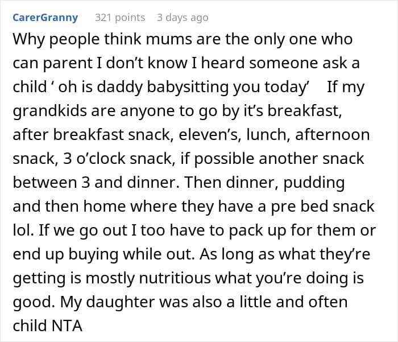398x342 pixels.
Task: Click the 321 points score label
Action: (x=120, y=18)
